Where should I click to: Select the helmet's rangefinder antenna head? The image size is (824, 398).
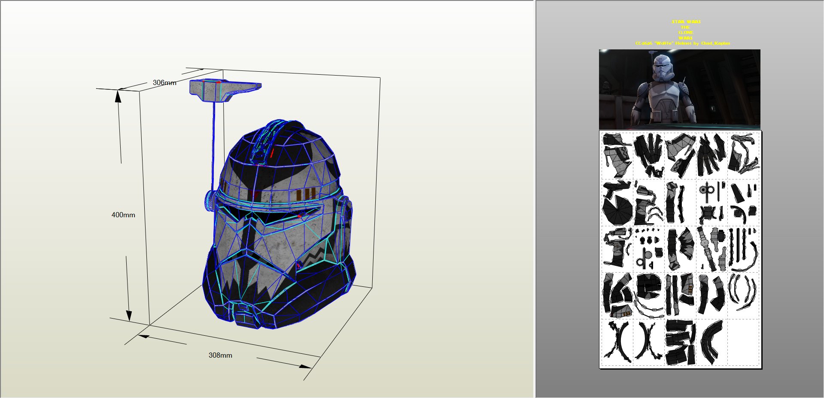[225, 91]
